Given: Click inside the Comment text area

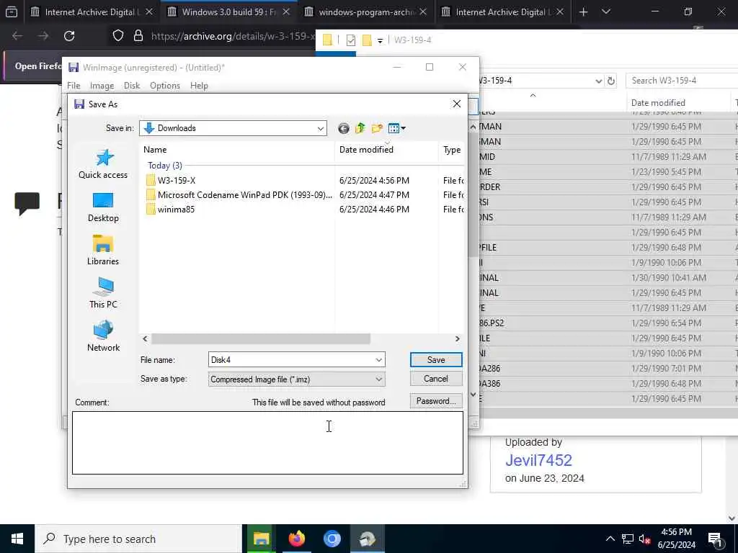Looking at the screenshot, I should tap(267, 443).
